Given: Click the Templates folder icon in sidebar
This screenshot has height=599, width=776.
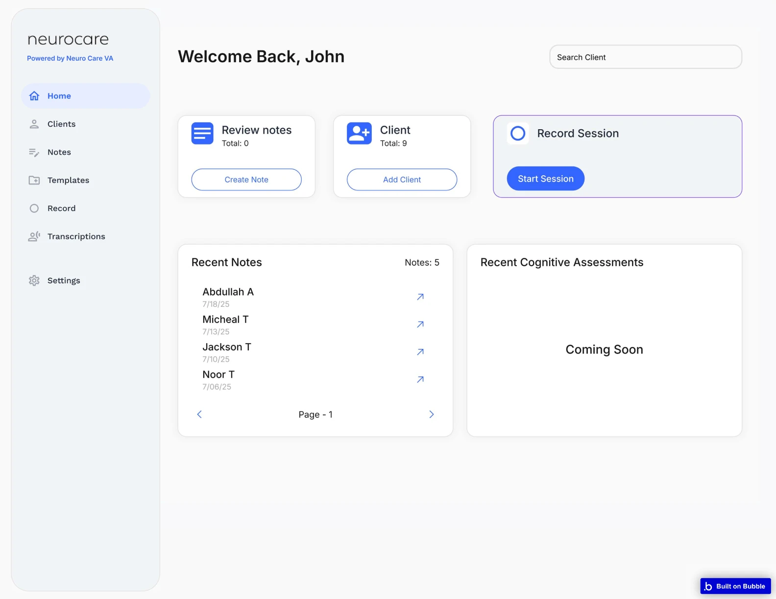Looking at the screenshot, I should 34,180.
